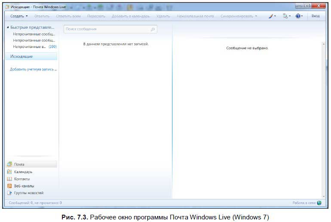Click the Работа в сети status text

pyautogui.click(x=304, y=203)
